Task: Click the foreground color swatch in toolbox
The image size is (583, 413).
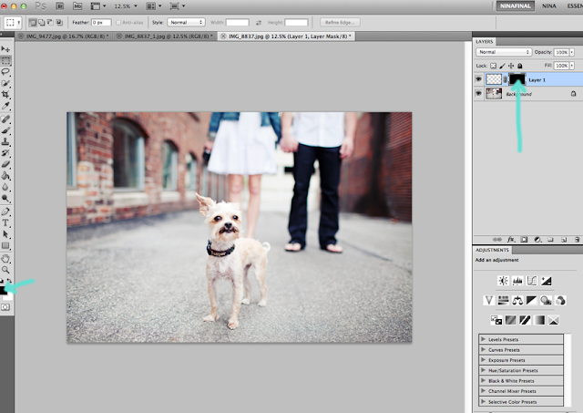Action: coord(5,290)
